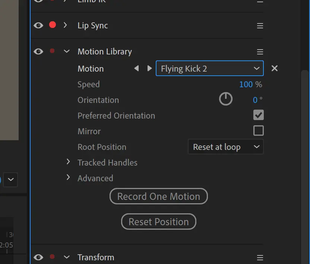Remove the Flying Kick 2 motion with the X
This screenshot has height=264, width=310.
point(275,68)
